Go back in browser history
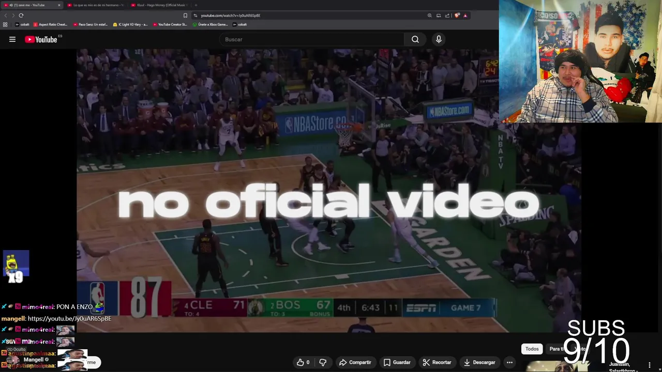662x372 pixels. point(6,16)
